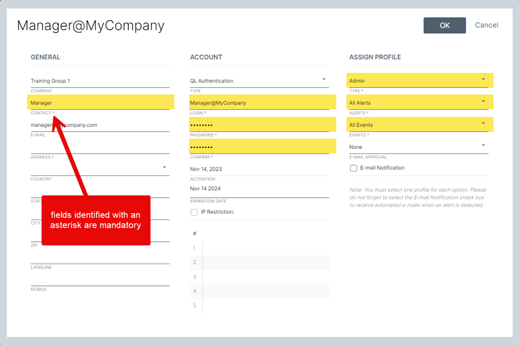Click the Activation date Nov 14, 2023
Viewport: 519px width, 345px height.
[259, 169]
